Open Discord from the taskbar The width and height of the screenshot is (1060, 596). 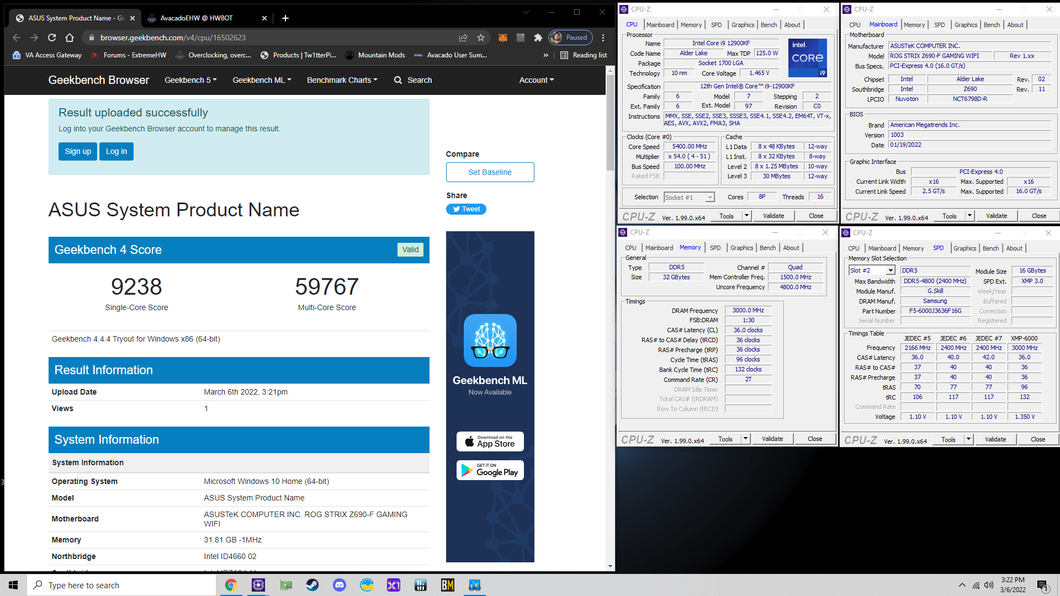(x=340, y=585)
